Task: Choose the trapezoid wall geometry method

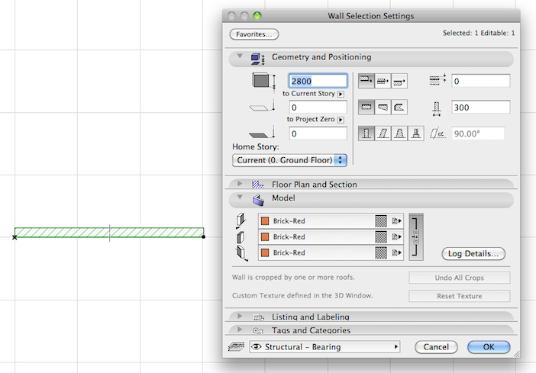Action: [383, 108]
